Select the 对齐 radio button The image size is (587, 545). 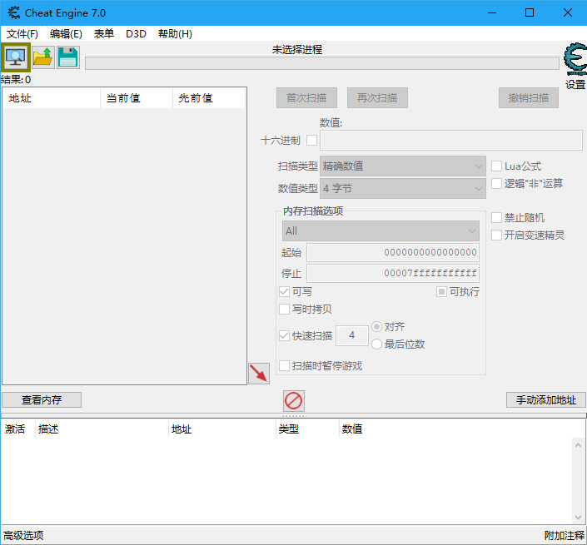point(376,326)
